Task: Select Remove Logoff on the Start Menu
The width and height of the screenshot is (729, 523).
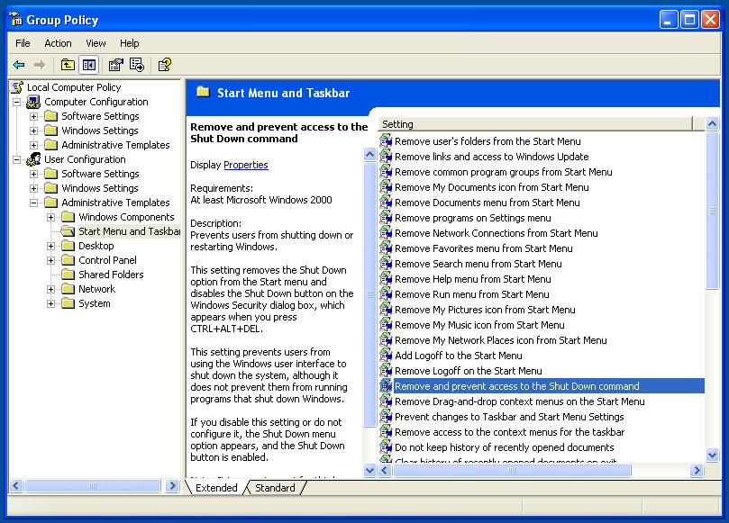Action: 469,371
